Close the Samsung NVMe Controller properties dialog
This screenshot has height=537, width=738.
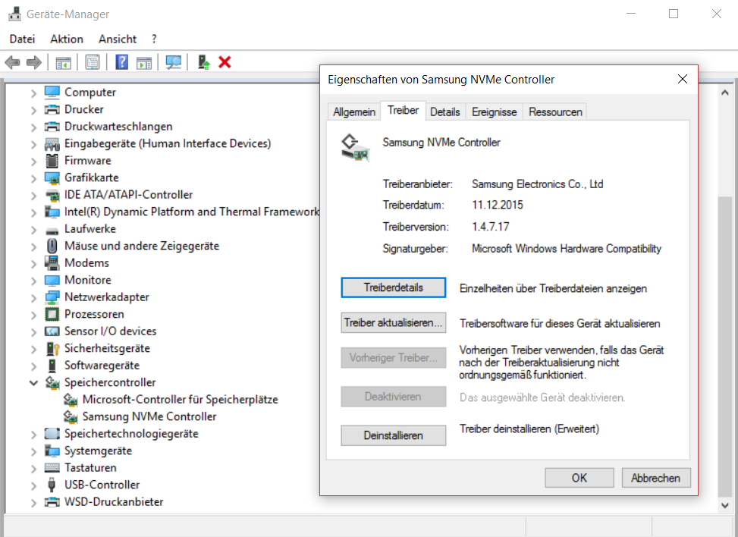tap(683, 79)
